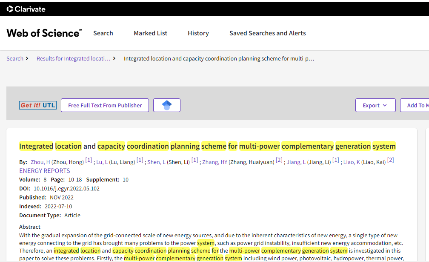The width and height of the screenshot is (429, 262).
Task: Click affiliation marker [2] after Liao, Kai
Action: click(391, 160)
